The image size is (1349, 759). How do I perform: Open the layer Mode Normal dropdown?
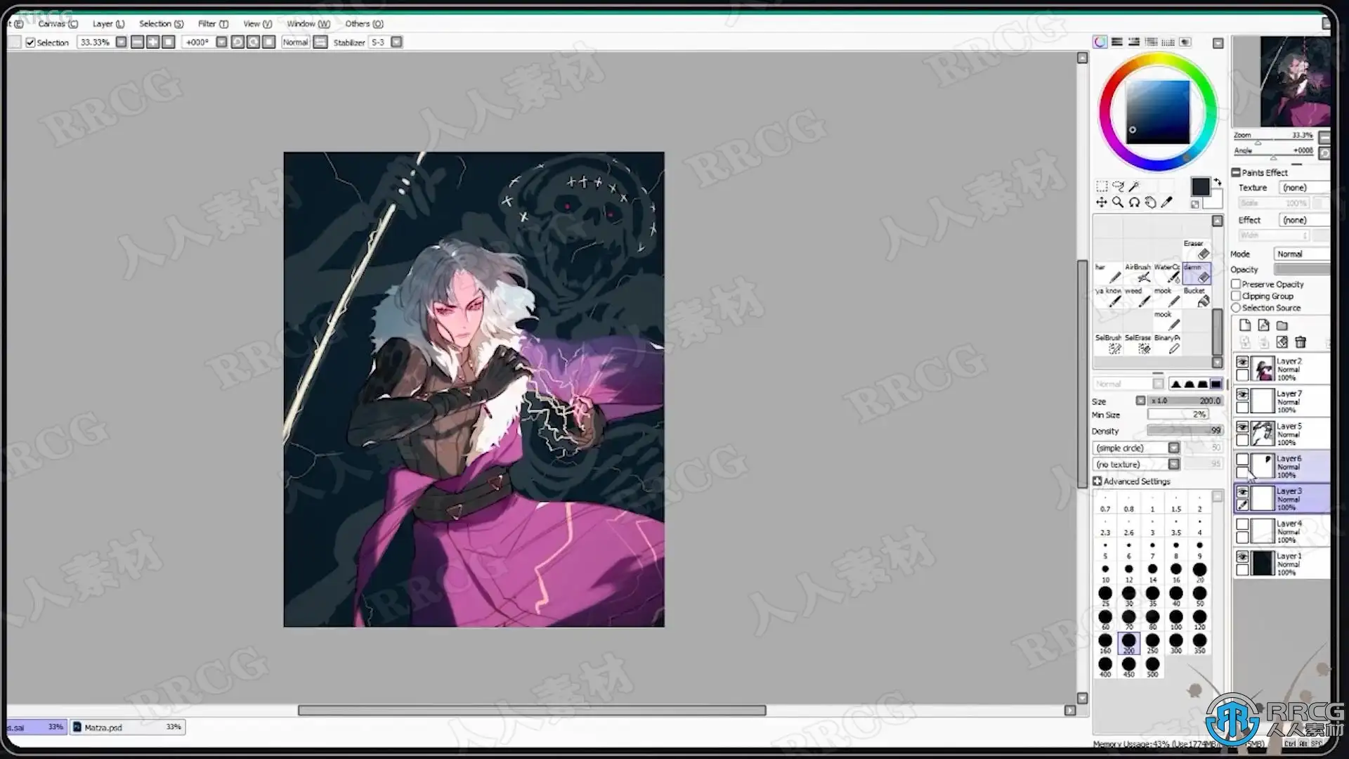tap(1301, 254)
